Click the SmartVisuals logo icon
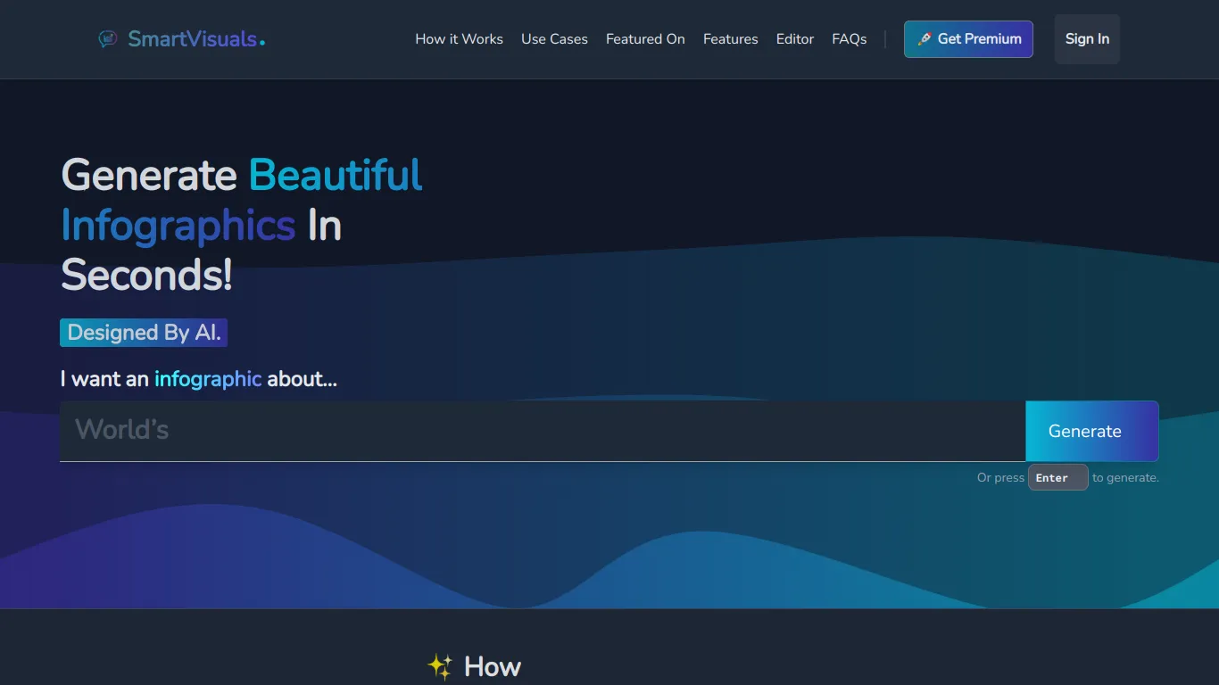The width and height of the screenshot is (1219, 685). pyautogui.click(x=108, y=39)
